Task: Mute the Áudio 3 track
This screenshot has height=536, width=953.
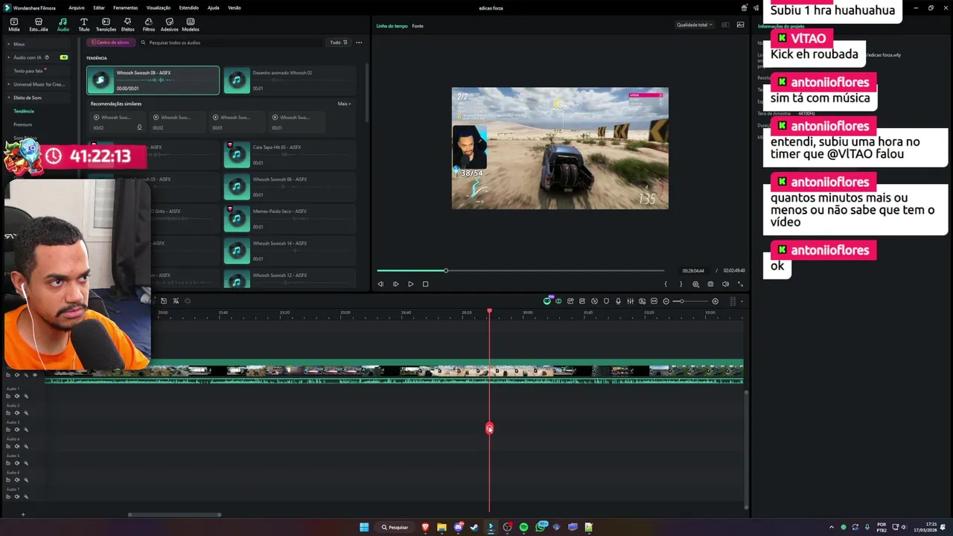Action: click(x=17, y=430)
